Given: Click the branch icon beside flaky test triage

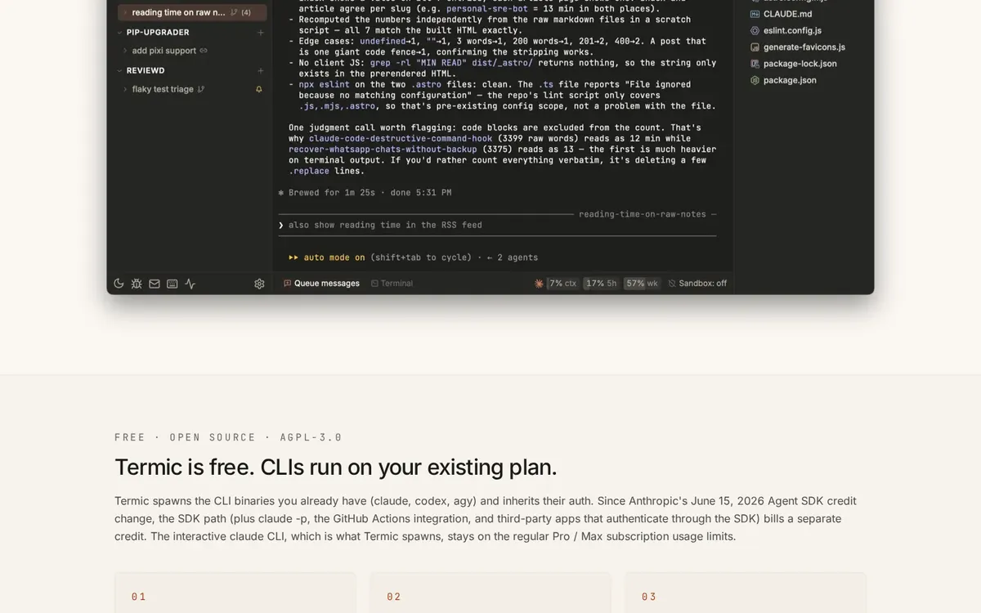Looking at the screenshot, I should click(x=201, y=89).
